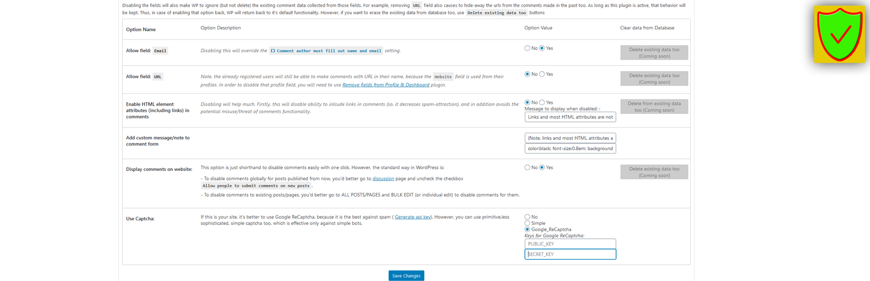The height and width of the screenshot is (281, 870).
Task: Click Delete existing data too for Email
Action: pyautogui.click(x=654, y=53)
